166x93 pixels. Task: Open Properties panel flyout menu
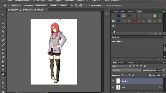(x=164, y=37)
